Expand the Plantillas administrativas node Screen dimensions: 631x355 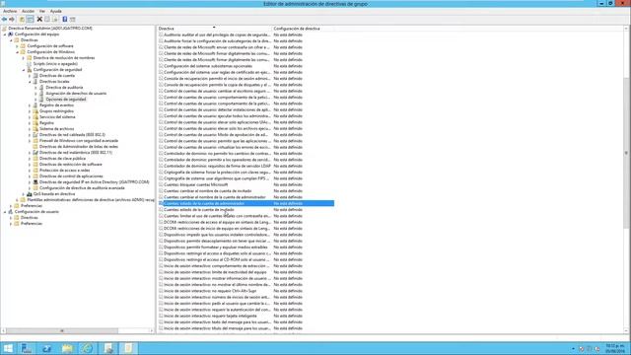coord(18,200)
